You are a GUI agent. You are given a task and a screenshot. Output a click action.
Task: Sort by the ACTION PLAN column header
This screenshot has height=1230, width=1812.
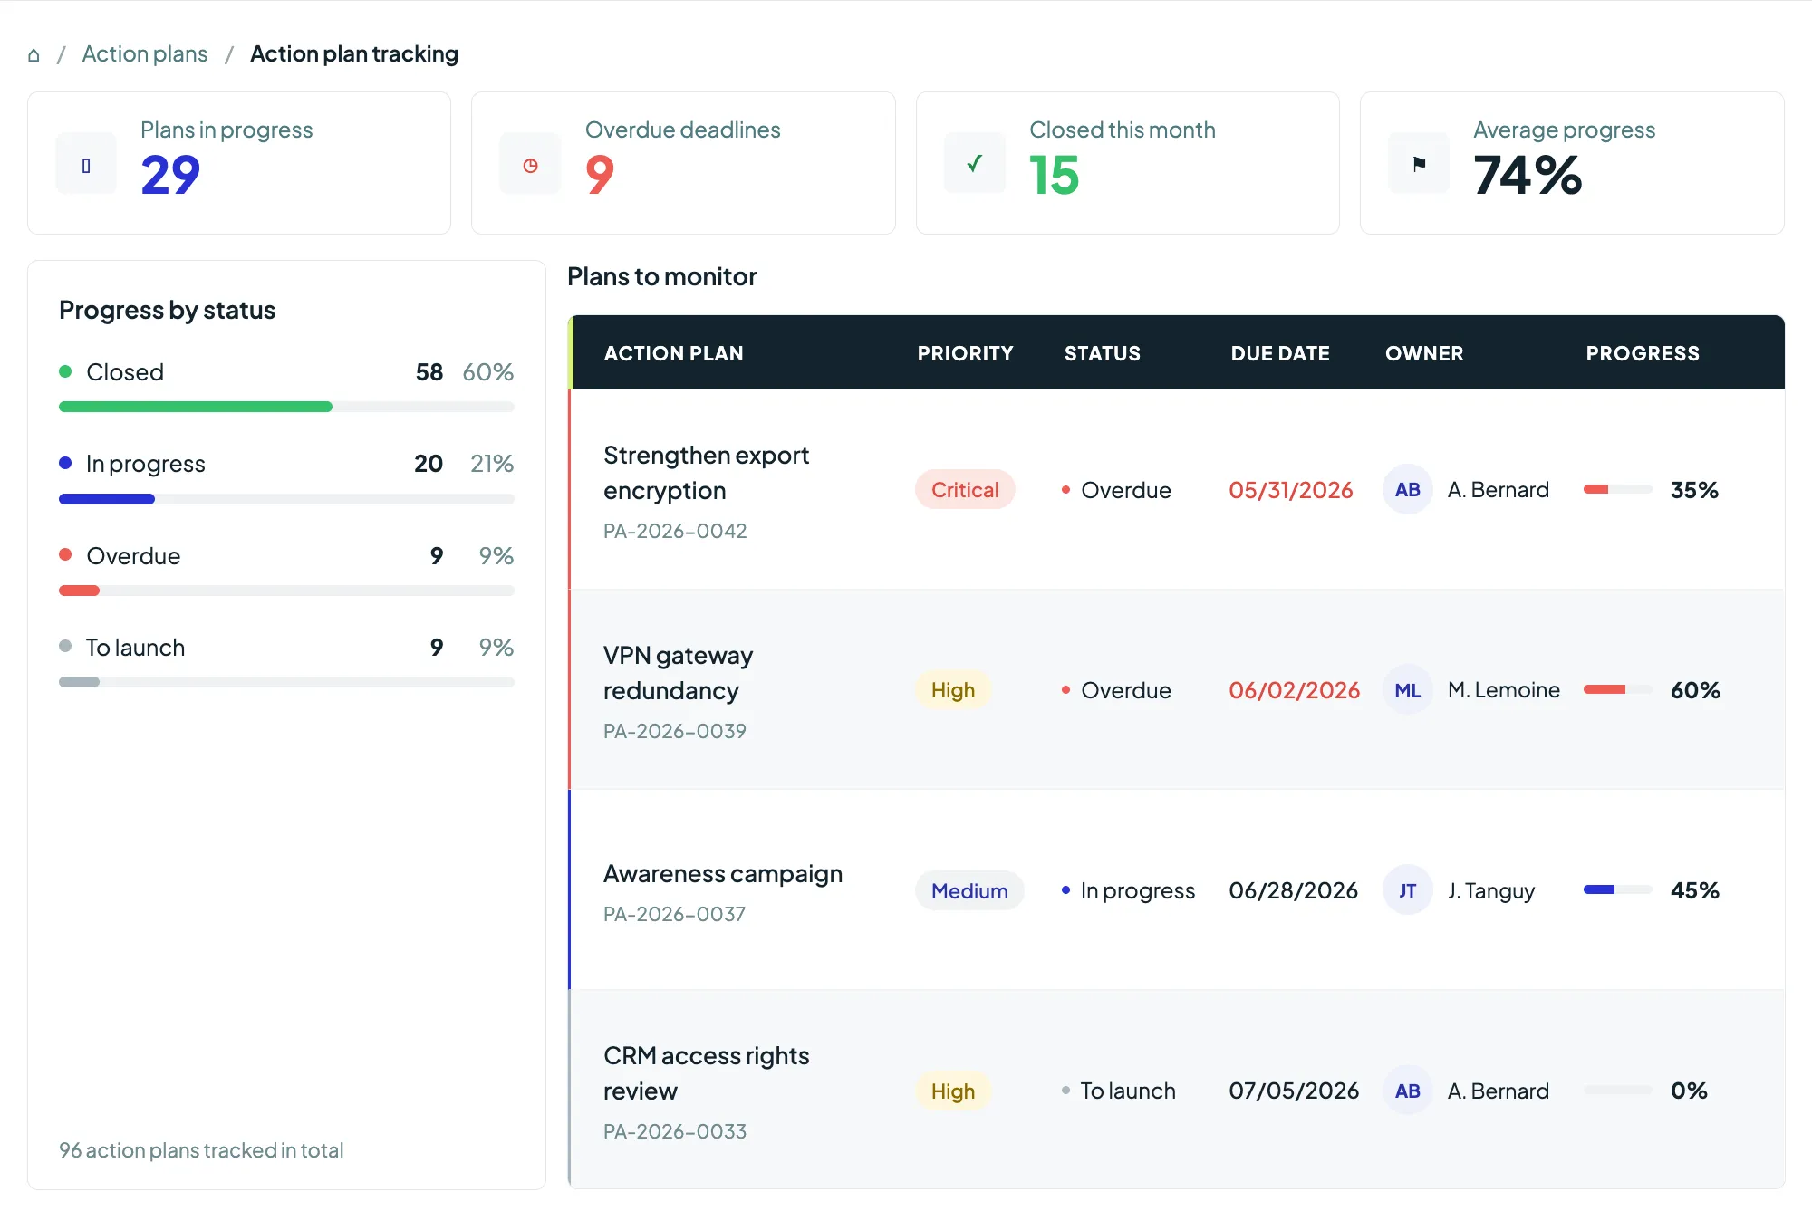click(673, 353)
